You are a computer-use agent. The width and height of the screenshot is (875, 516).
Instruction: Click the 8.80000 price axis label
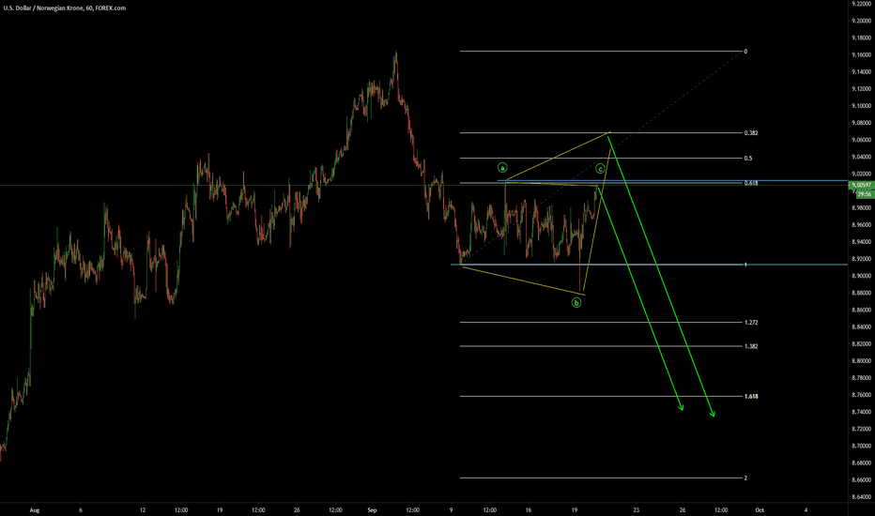861,361
